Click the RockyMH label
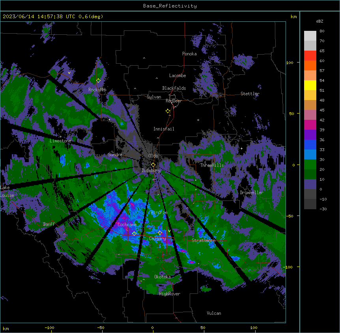This screenshot has height=333, width=340. pyautogui.click(x=97, y=90)
